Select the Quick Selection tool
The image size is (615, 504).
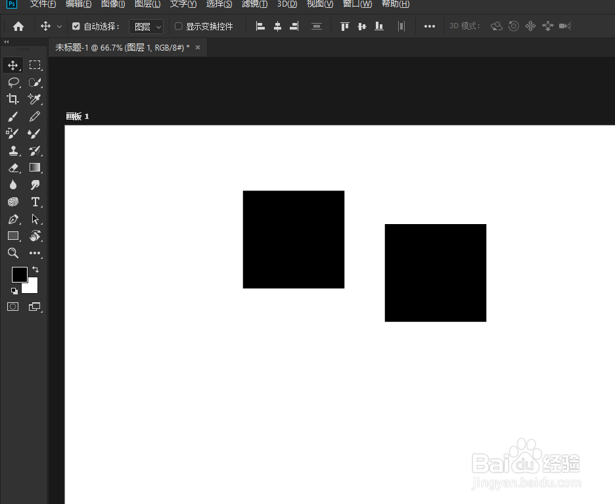[35, 82]
